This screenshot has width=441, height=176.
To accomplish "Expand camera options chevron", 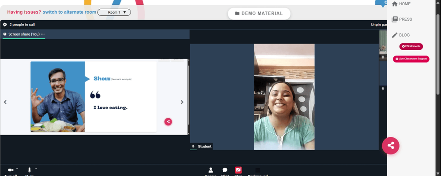I will pyautogui.click(x=17, y=169).
